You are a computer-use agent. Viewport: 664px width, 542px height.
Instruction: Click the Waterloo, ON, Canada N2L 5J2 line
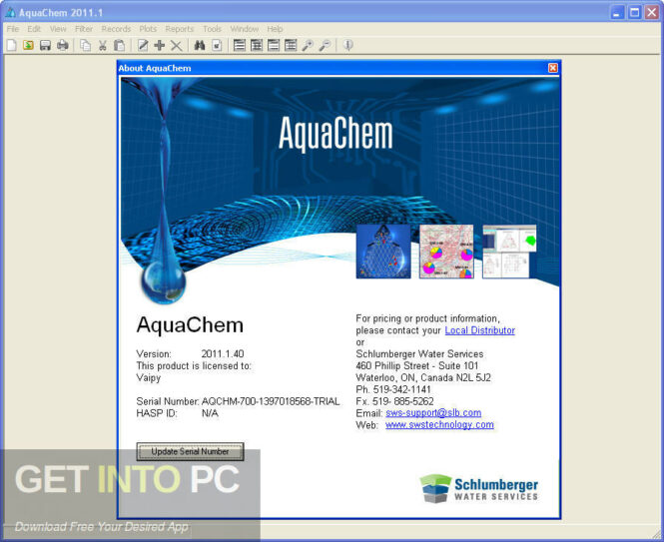pyautogui.click(x=423, y=377)
